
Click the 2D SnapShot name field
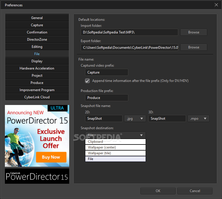click(x=104, y=119)
